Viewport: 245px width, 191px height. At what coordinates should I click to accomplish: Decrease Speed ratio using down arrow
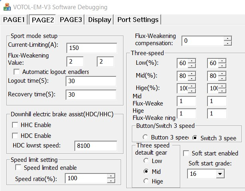point(111,181)
